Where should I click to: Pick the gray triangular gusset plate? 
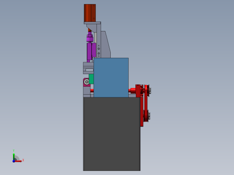point(106,44)
